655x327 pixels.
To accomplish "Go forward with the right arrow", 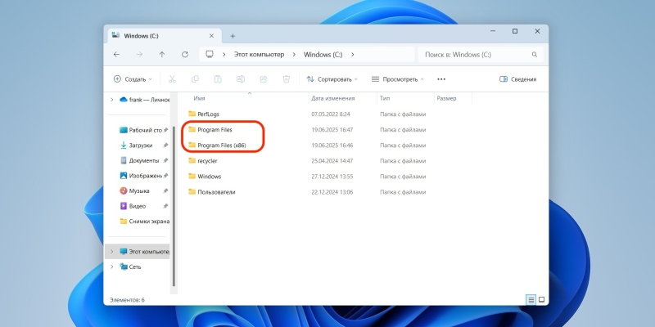I will point(139,55).
